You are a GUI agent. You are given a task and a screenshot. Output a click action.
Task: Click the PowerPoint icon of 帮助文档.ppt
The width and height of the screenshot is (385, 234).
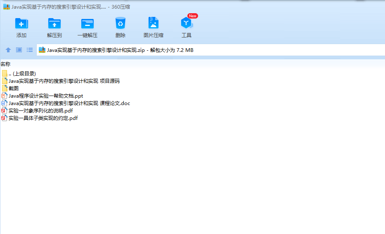[x=4, y=96]
